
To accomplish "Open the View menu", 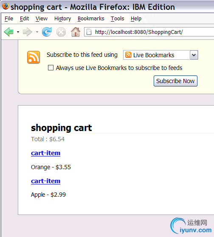I will click(x=42, y=19).
